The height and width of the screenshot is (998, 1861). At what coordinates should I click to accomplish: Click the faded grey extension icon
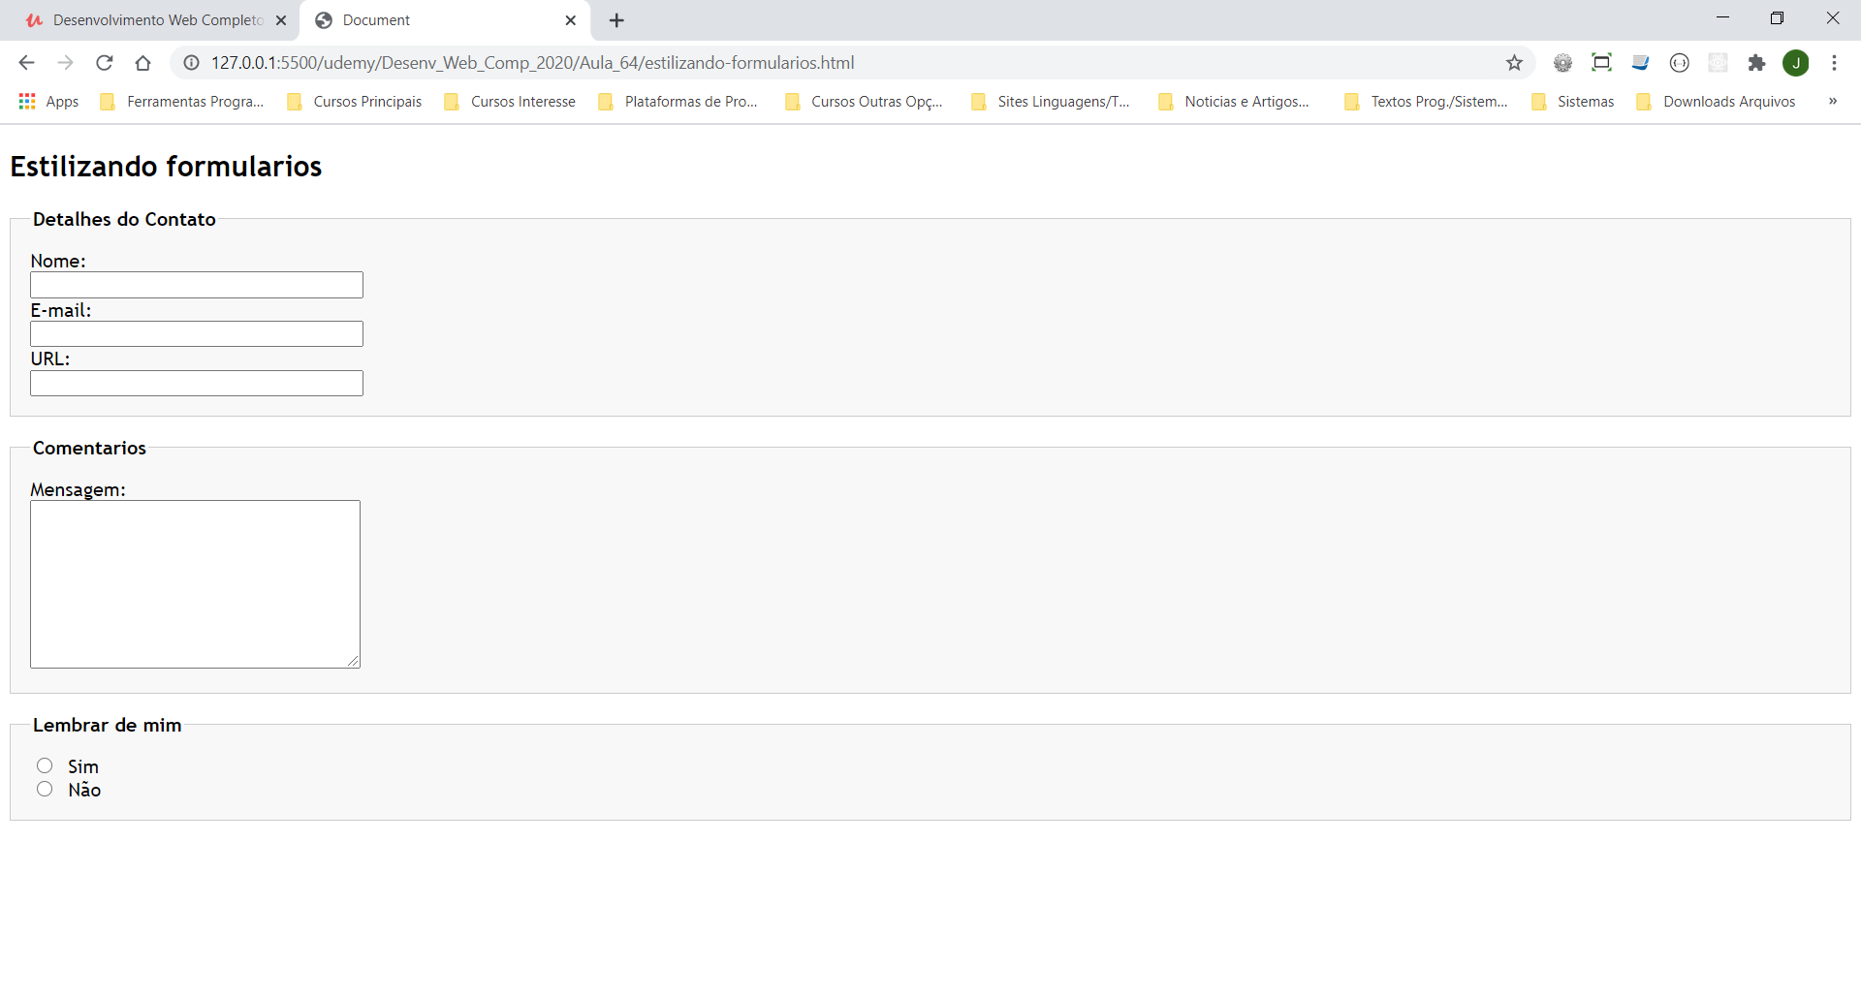click(1718, 63)
